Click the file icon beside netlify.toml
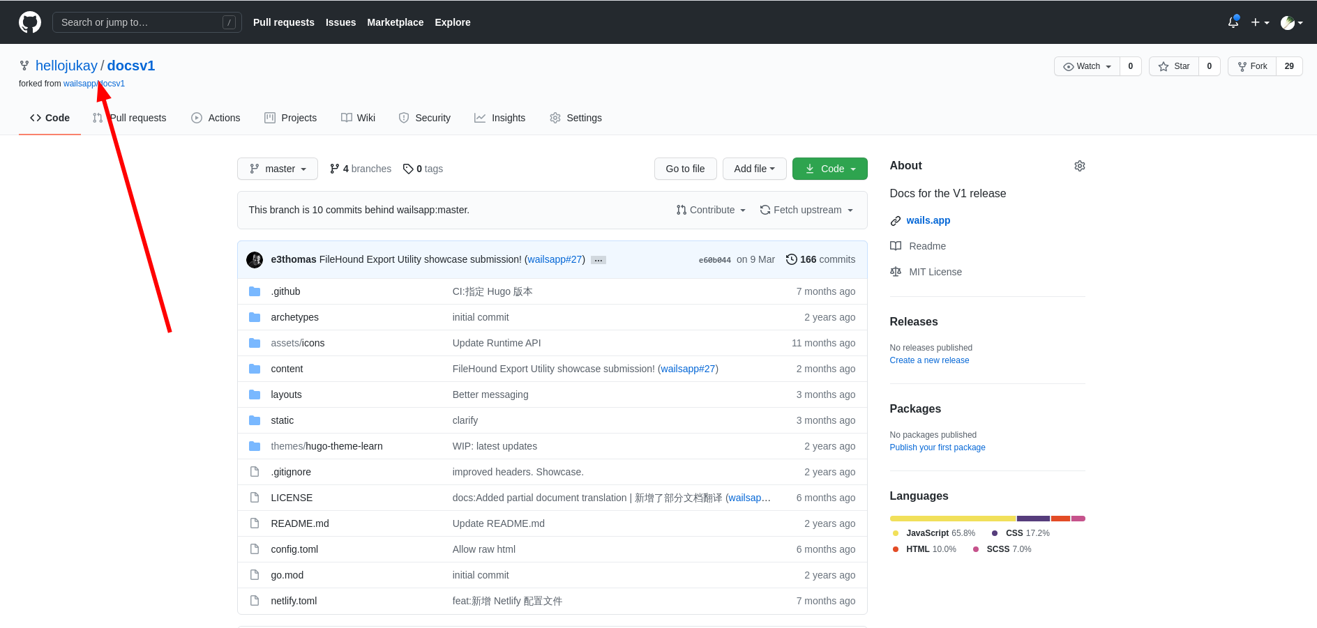This screenshot has width=1317, height=628. pos(255,601)
